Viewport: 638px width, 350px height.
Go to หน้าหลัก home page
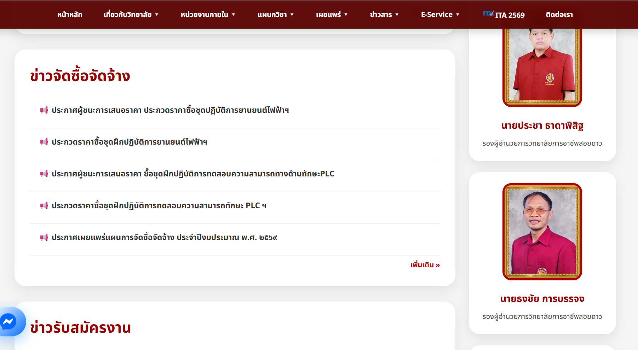coord(70,14)
